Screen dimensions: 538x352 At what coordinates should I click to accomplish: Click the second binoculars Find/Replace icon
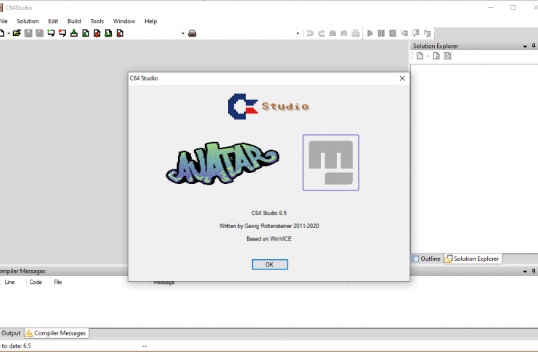344,33
